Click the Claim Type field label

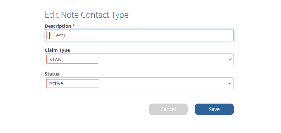pyautogui.click(x=57, y=50)
